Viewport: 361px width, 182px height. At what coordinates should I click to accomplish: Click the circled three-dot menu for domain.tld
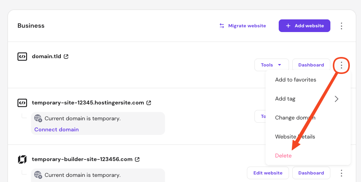[x=341, y=65]
